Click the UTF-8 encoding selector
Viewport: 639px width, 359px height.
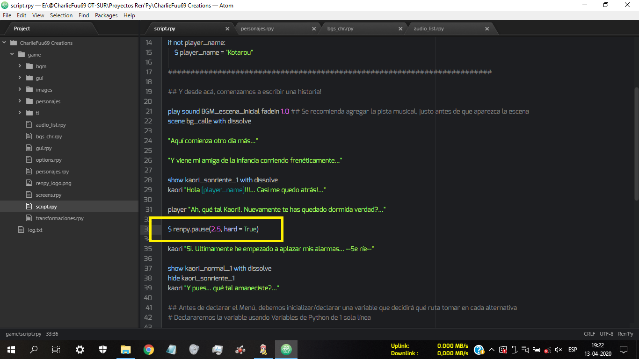[x=607, y=334]
